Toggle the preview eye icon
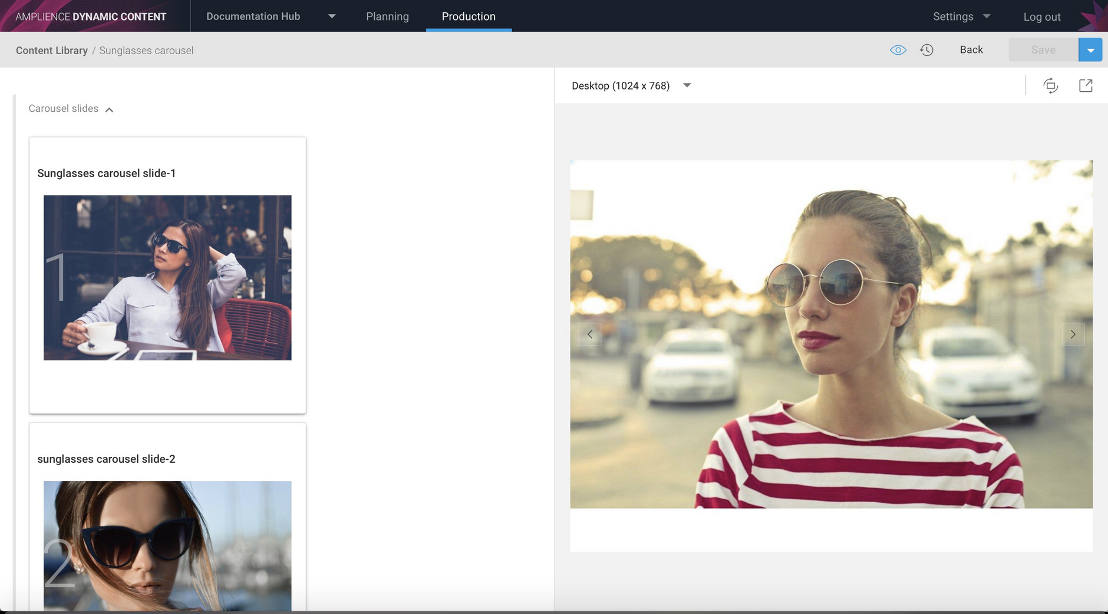The image size is (1108, 614). click(x=898, y=50)
